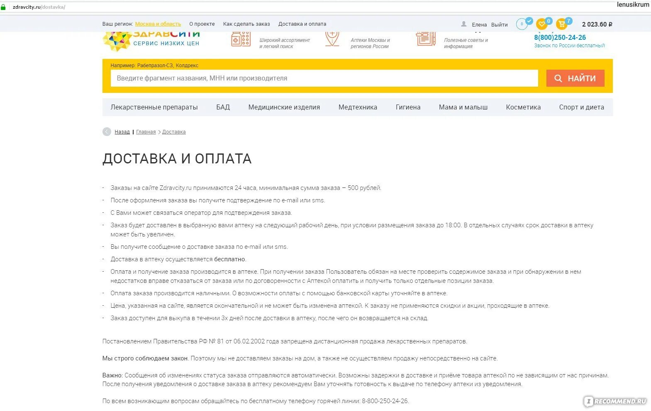651x411 pixels.
Task: Click the orange НАЙТИ search button
Action: (575, 78)
